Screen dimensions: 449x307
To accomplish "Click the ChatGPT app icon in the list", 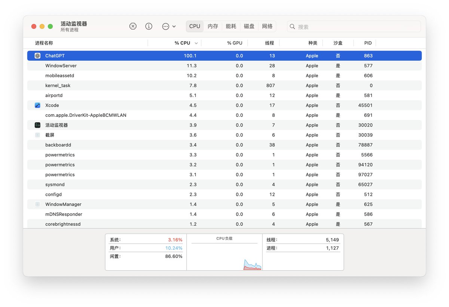I will point(37,56).
